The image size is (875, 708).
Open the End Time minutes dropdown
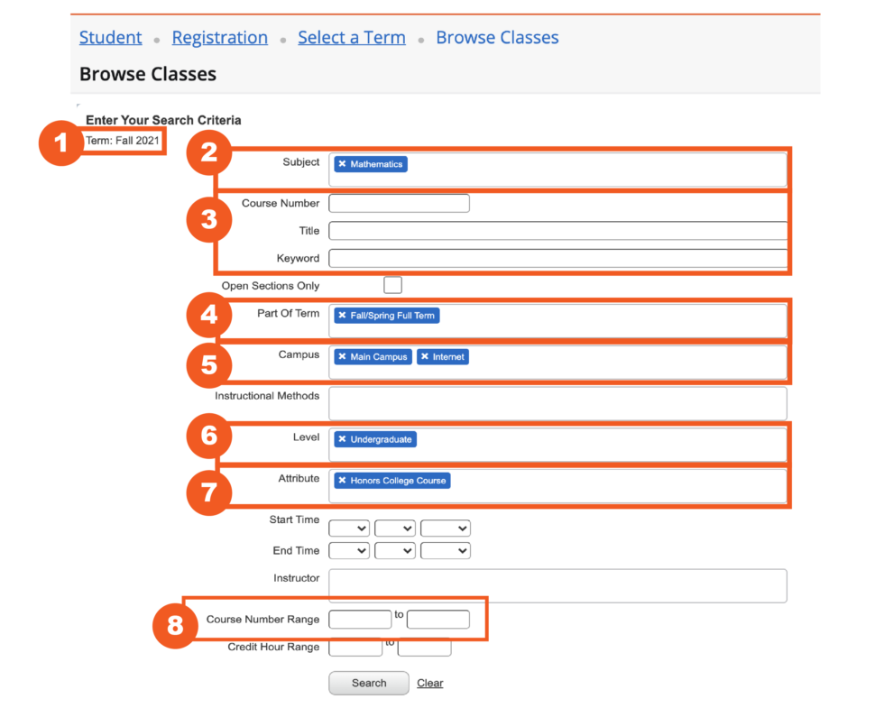point(394,550)
